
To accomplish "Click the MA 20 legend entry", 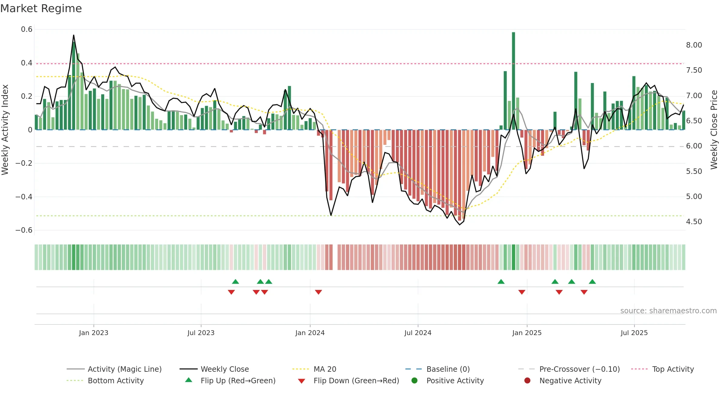I will pyautogui.click(x=314, y=369).
